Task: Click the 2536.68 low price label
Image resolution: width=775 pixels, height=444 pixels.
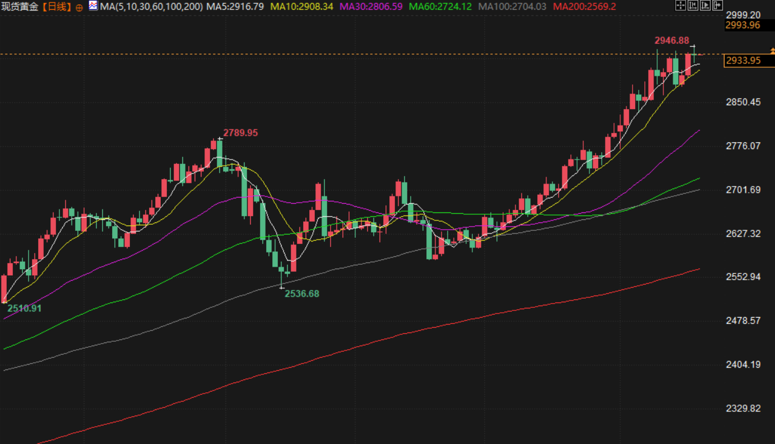Action: 302,294
